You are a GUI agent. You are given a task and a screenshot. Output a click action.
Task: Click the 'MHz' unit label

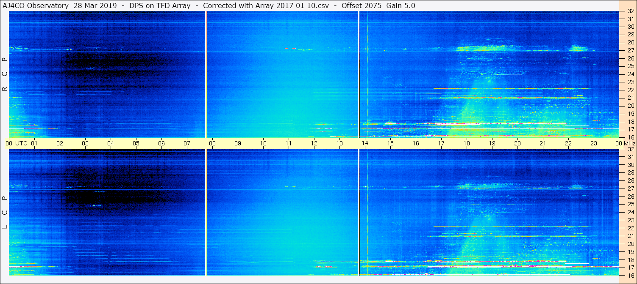[x=629, y=143]
